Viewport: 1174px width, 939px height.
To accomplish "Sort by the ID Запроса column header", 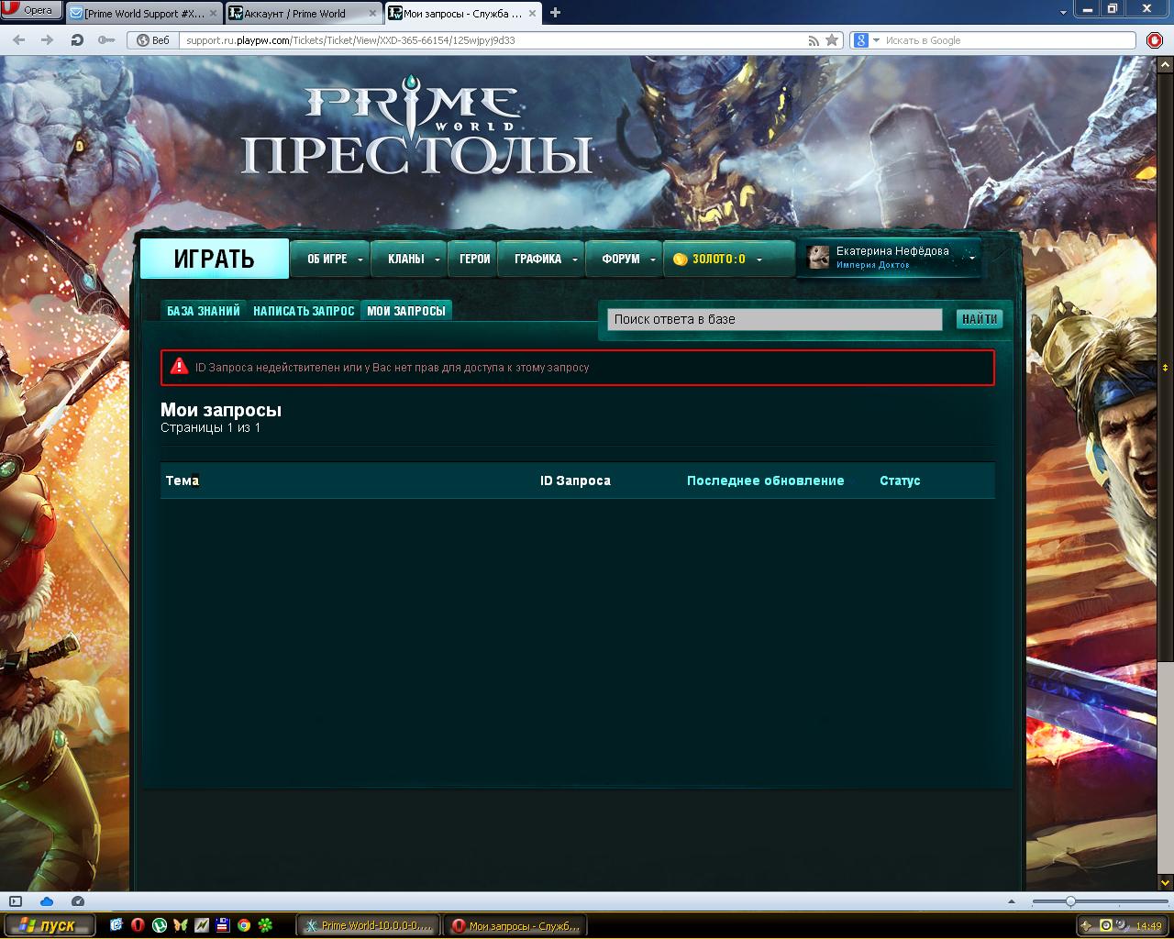I will pos(575,481).
